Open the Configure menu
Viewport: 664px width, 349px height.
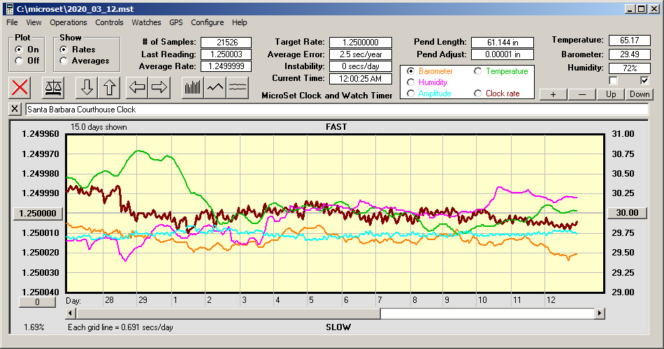pos(207,22)
